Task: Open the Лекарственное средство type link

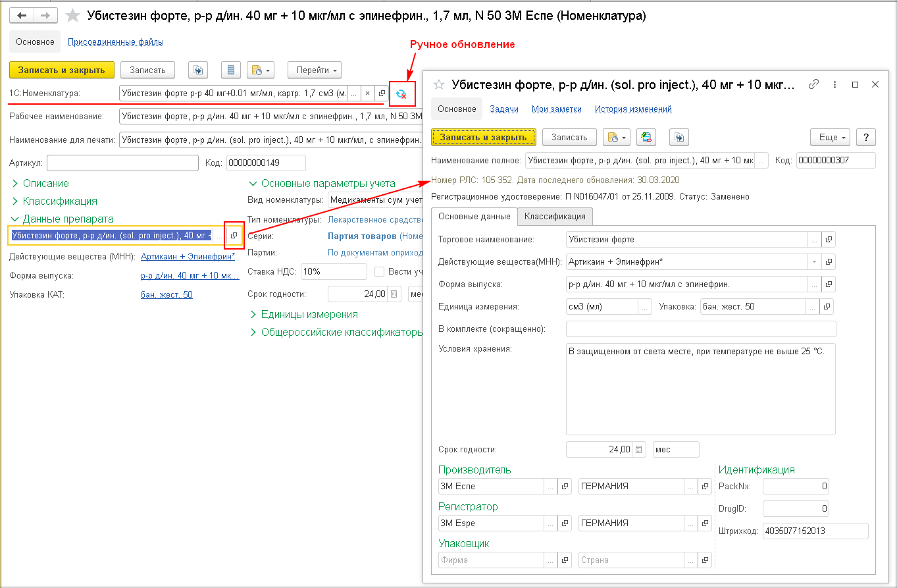Action: point(374,219)
